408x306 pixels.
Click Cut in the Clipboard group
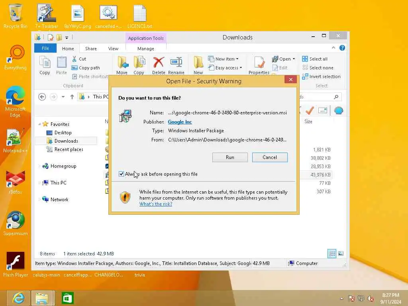pyautogui.click(x=79, y=59)
